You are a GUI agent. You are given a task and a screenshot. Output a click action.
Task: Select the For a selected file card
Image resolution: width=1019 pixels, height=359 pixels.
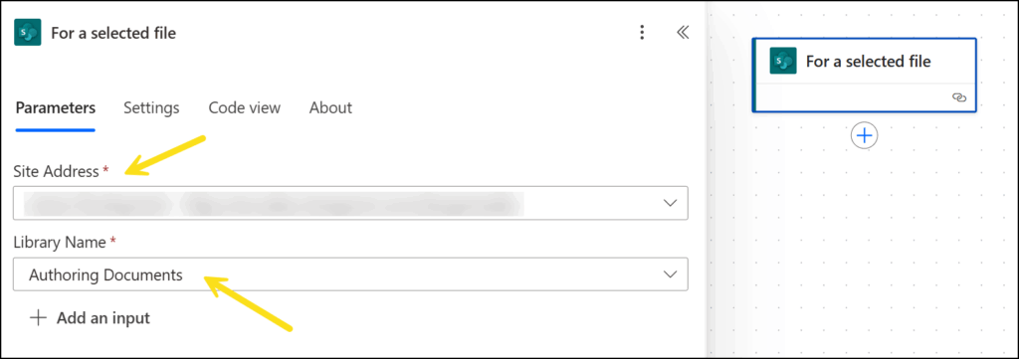click(865, 76)
